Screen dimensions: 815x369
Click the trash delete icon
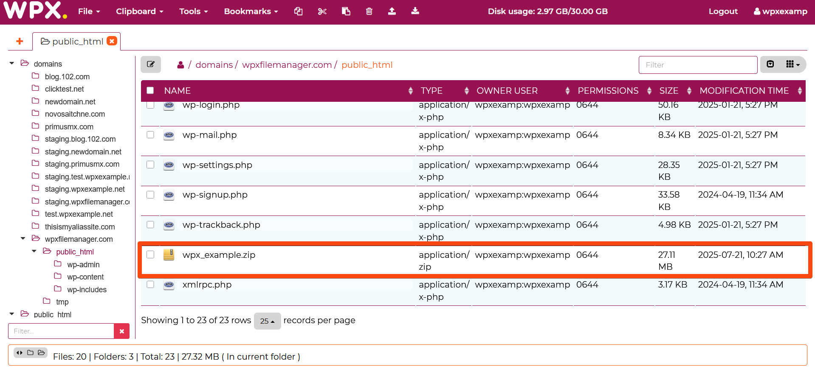pos(369,11)
